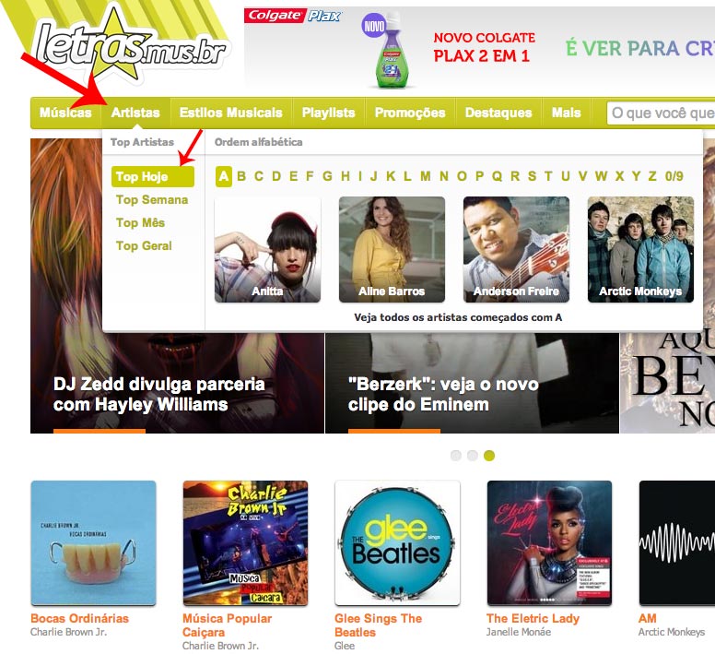This screenshot has width=715, height=654.
Task: Open the Playlists menu item
Action: point(328,113)
